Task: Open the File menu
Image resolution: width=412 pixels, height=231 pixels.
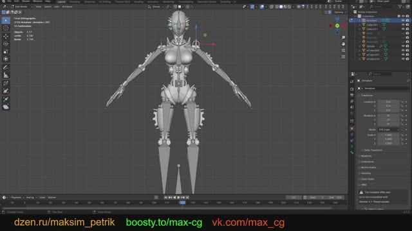Action: [9, 1]
